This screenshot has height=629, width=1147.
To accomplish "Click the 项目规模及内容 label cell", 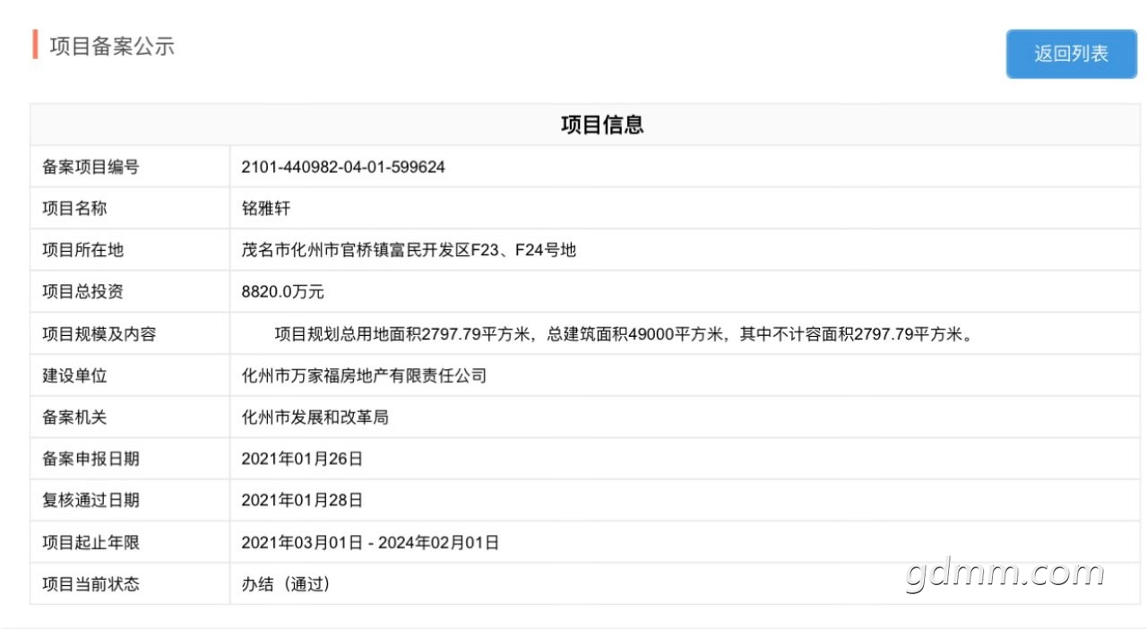I will [x=99, y=334].
